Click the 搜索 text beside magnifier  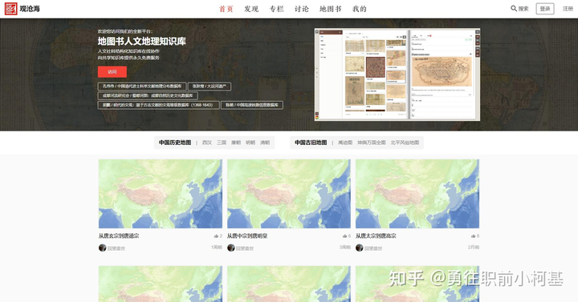523,9
